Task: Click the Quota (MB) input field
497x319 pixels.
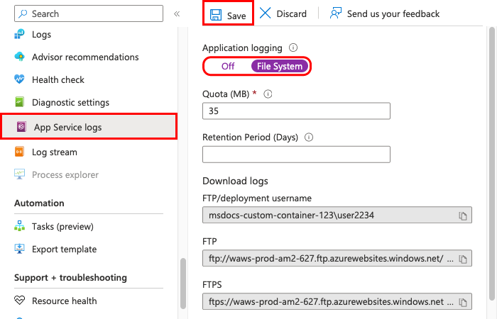Action: [x=296, y=111]
